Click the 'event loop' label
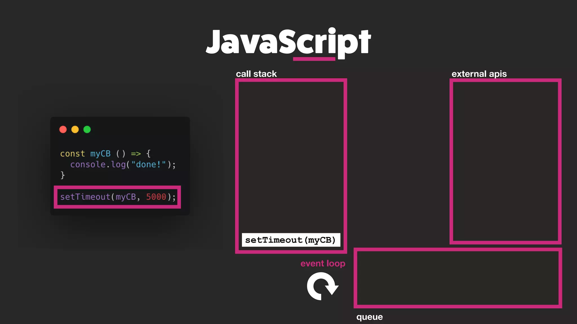Image resolution: width=577 pixels, height=324 pixels. coord(323,264)
